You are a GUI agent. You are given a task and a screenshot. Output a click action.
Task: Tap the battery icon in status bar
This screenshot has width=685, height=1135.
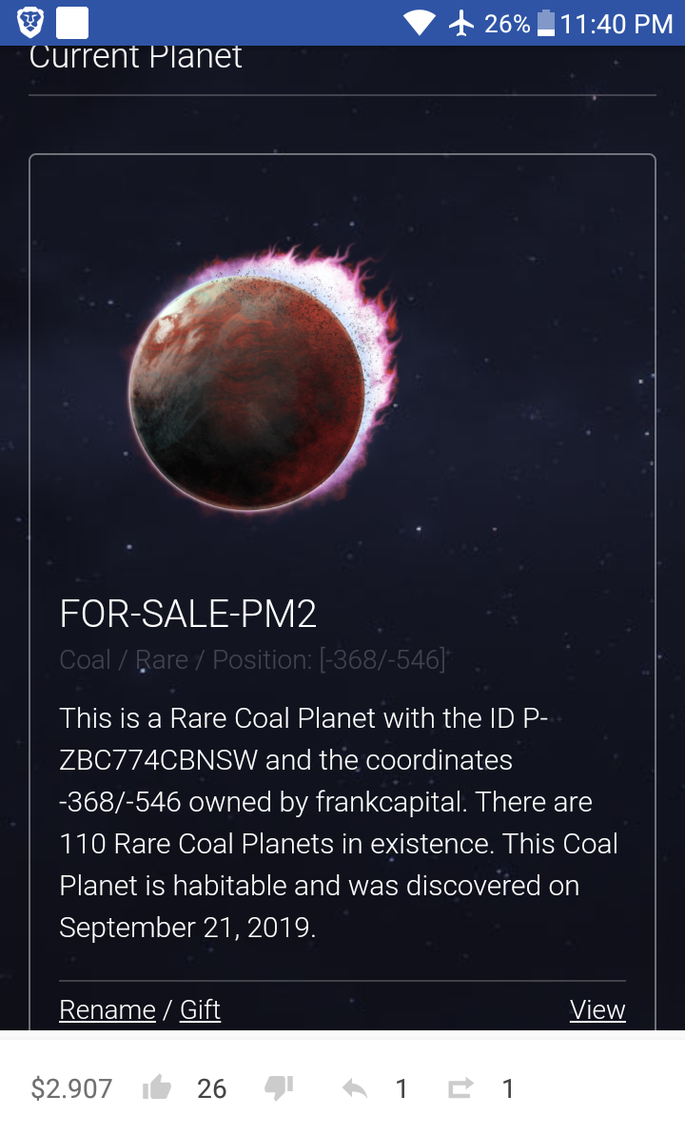click(546, 23)
